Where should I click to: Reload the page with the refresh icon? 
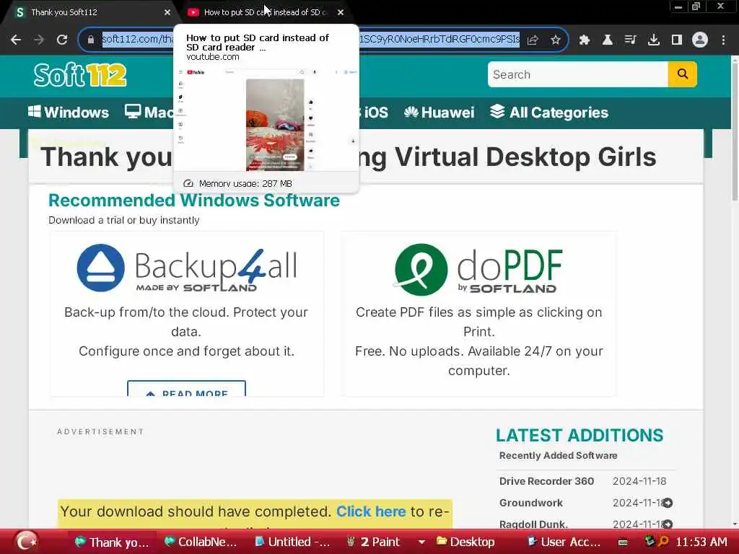(62, 40)
